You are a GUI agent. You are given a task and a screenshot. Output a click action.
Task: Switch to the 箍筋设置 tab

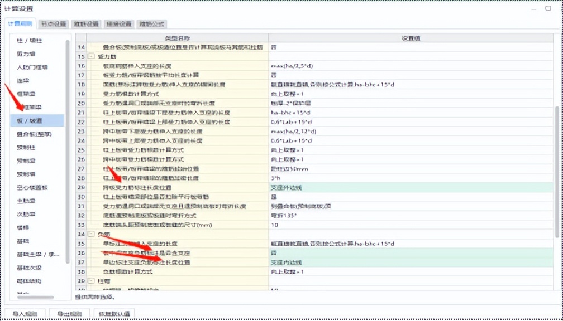point(83,24)
